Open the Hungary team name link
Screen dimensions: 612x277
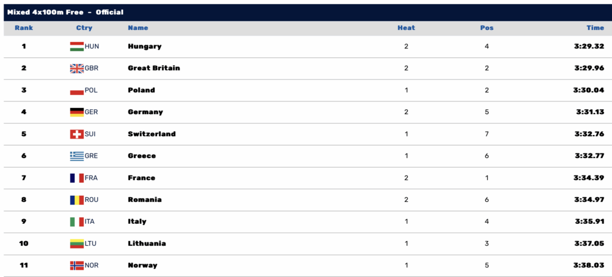145,47
